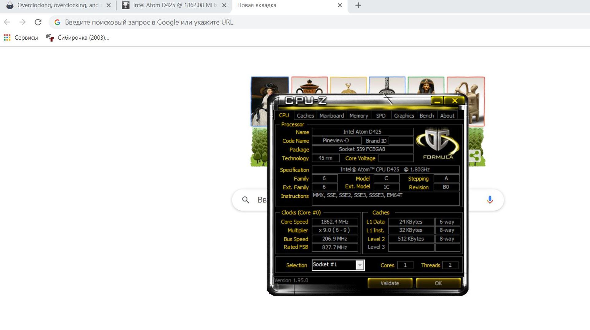Close the CPU-Z window
590x330 pixels.
pos(455,100)
